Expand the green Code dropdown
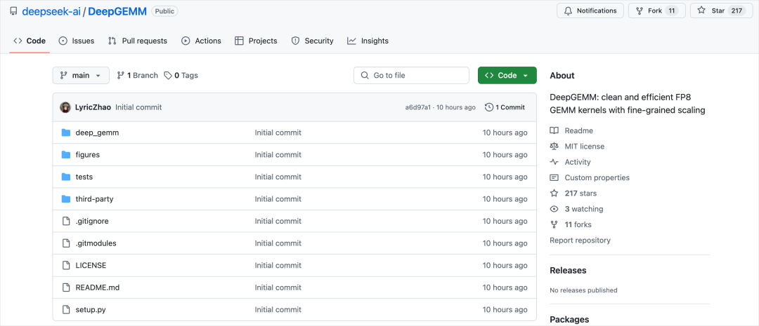 (507, 75)
